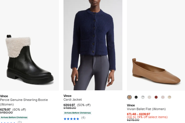Click the Vince brand above Percie Bootie
The image size is (185, 123).
[4, 96]
